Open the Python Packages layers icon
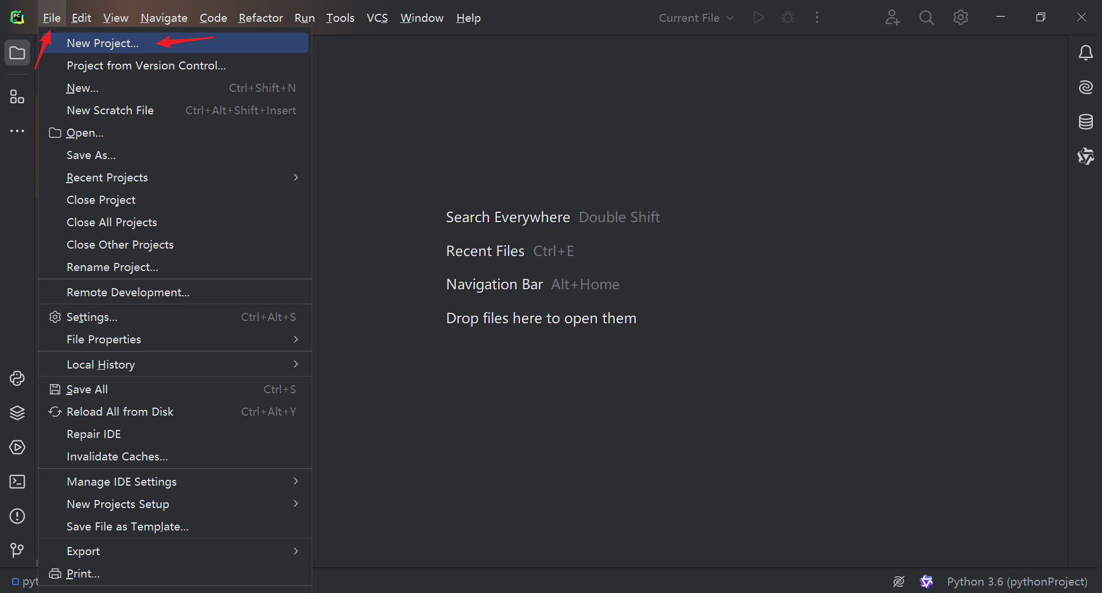The image size is (1102, 593). [17, 413]
